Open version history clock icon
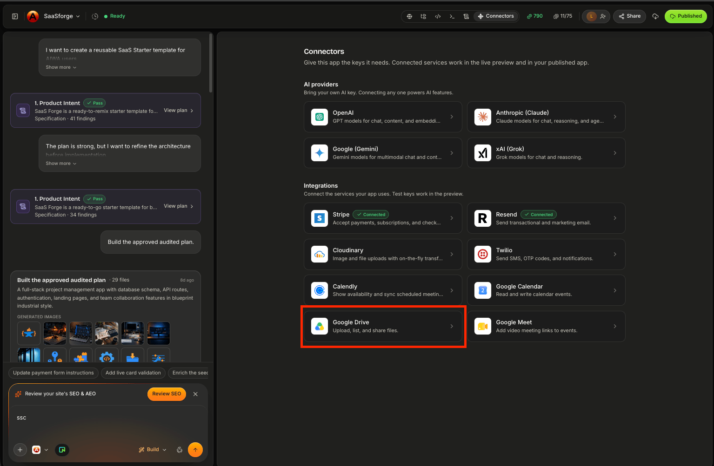 [95, 16]
